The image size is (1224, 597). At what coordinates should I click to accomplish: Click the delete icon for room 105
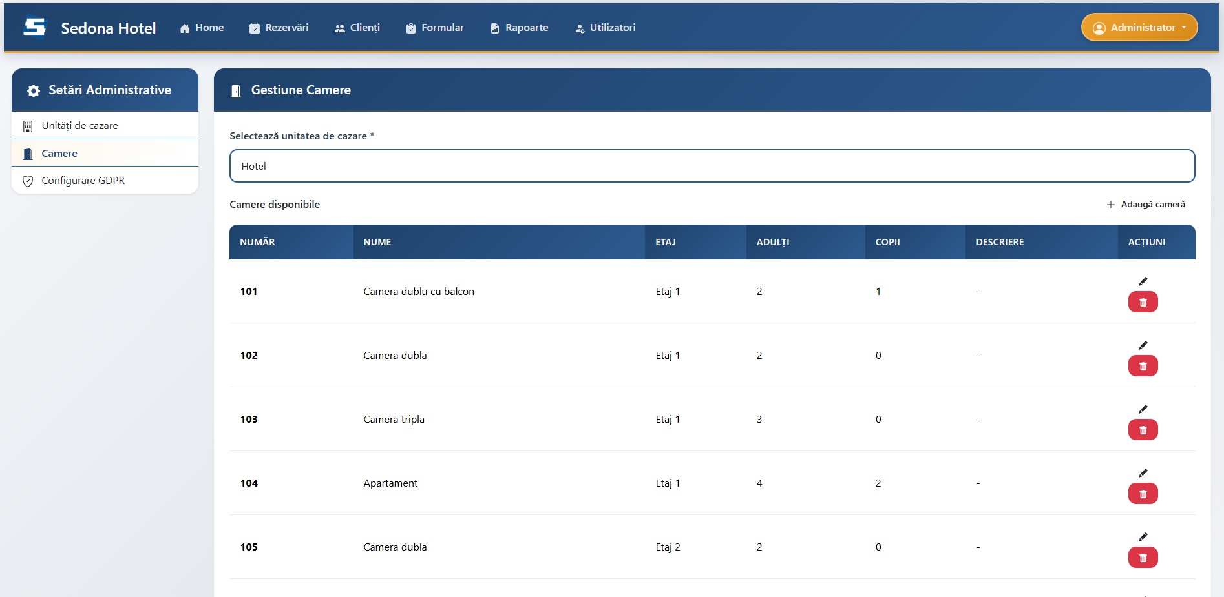pos(1143,558)
